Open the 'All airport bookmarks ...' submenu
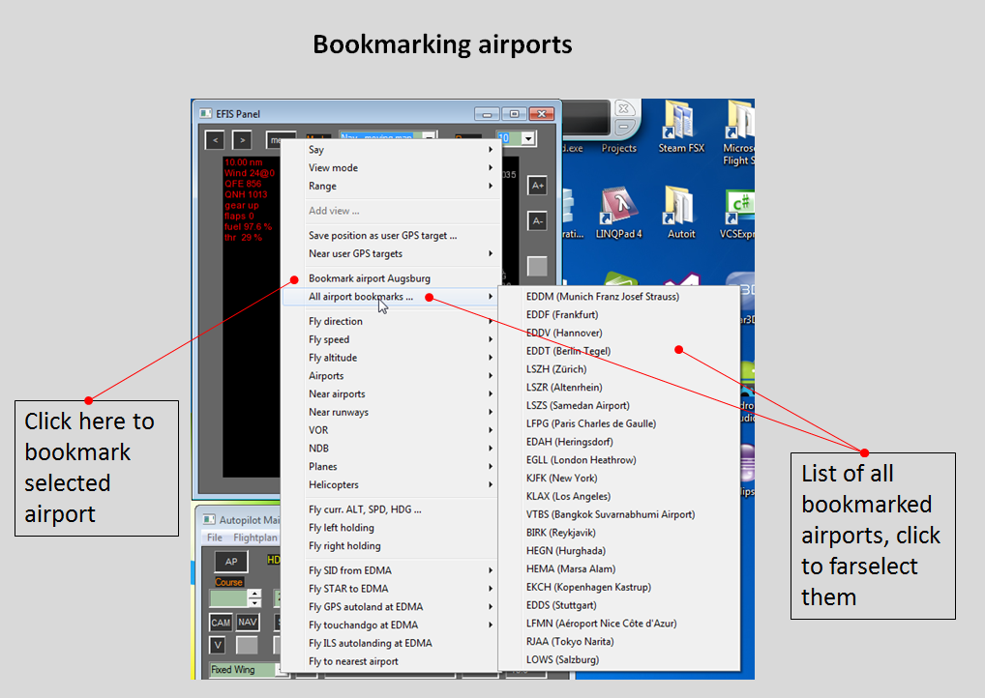This screenshot has width=985, height=698. [391, 296]
